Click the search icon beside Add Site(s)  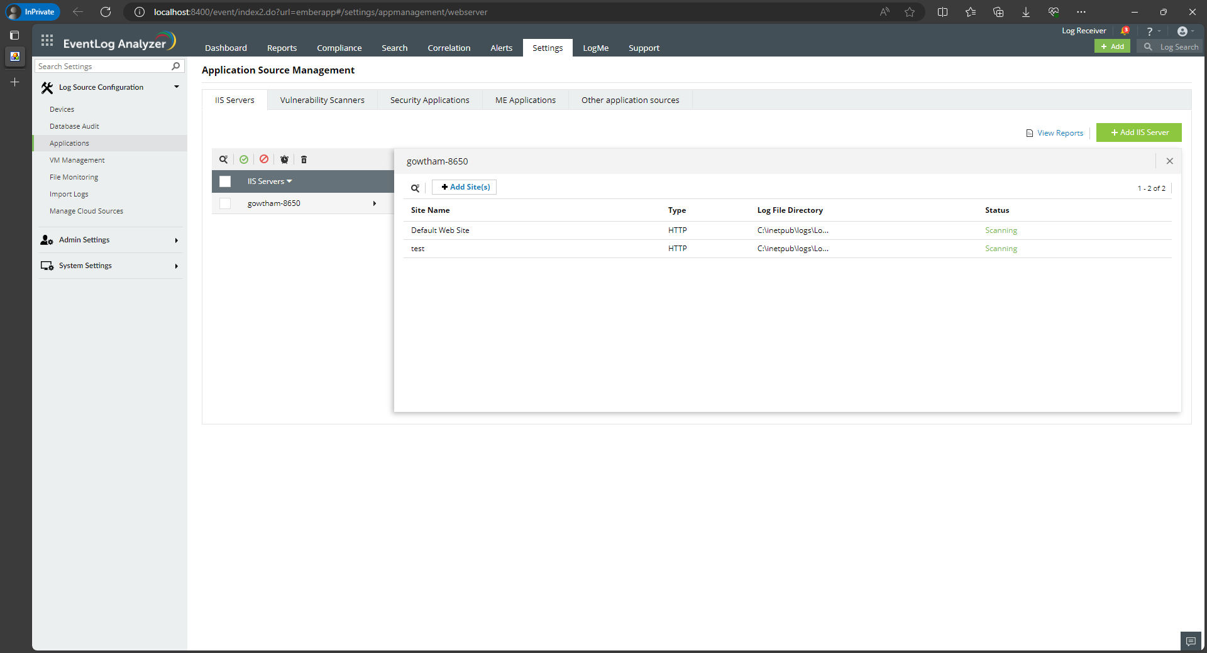[x=415, y=188]
